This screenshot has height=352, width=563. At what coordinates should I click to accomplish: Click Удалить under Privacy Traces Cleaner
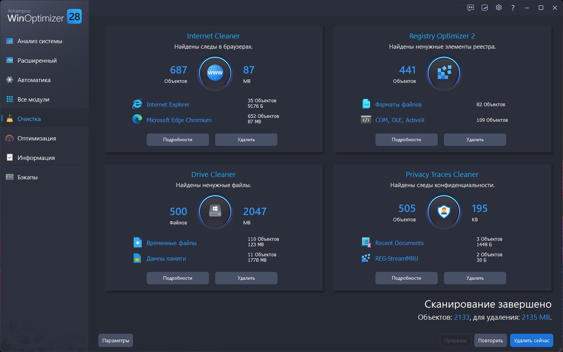click(x=475, y=278)
